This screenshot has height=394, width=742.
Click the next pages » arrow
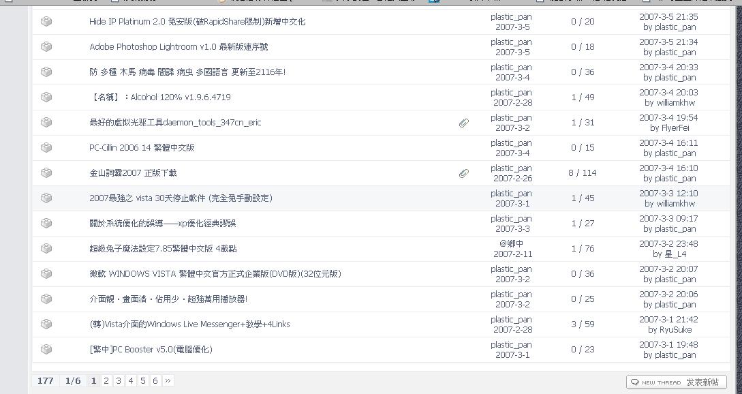click(168, 381)
